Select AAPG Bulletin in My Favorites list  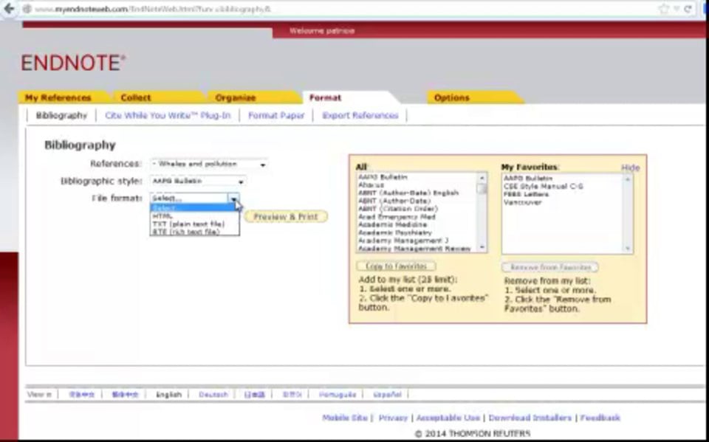tap(527, 179)
